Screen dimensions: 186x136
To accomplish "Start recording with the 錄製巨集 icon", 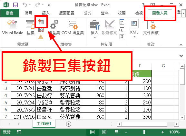I will pos(41,22).
